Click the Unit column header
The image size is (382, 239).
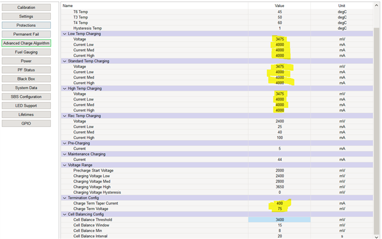point(342,5)
